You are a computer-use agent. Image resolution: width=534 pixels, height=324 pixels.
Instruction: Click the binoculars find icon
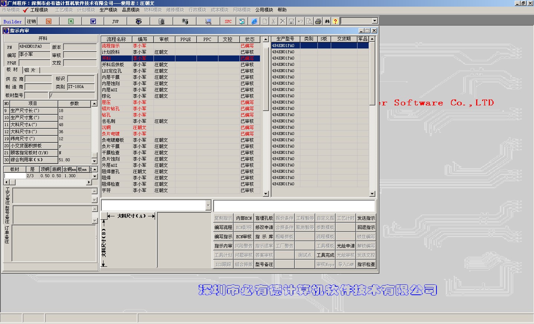tap(327, 21)
